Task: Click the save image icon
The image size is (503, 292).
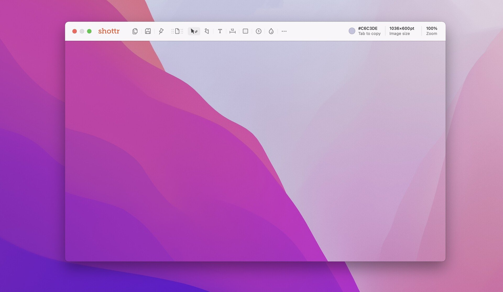Action: (x=148, y=31)
